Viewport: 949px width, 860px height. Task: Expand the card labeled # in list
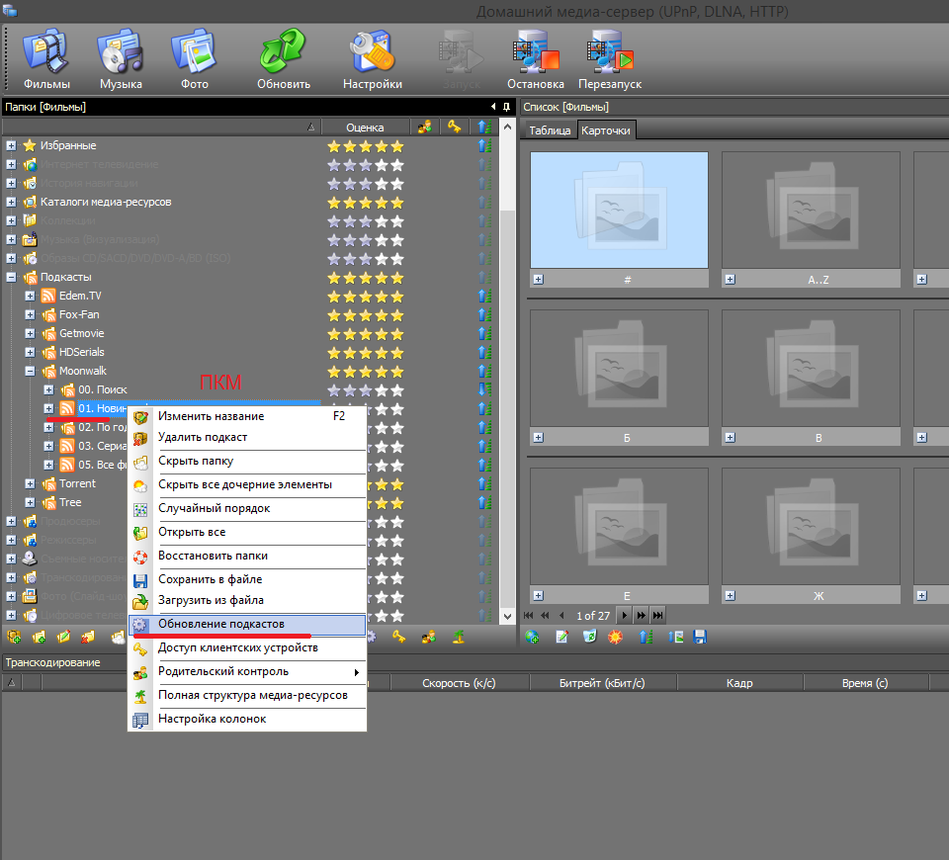[x=537, y=280]
